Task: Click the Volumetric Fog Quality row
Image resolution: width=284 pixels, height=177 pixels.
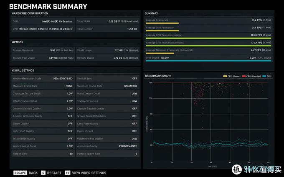Action: click(x=108, y=139)
